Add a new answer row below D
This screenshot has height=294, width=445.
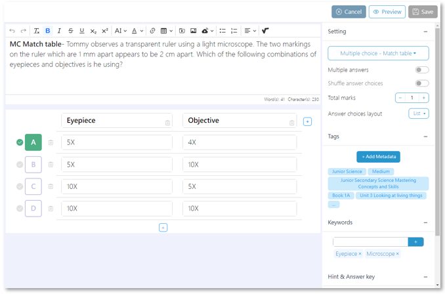163,228
